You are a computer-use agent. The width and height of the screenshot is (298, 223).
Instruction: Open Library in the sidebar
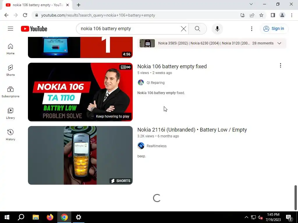[x=10, y=114]
